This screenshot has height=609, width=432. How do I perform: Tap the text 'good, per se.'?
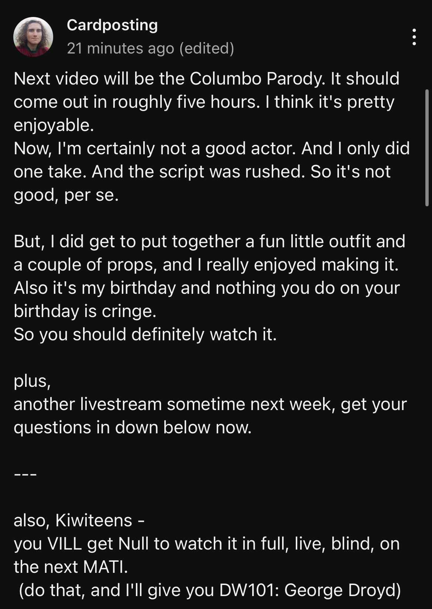point(66,195)
